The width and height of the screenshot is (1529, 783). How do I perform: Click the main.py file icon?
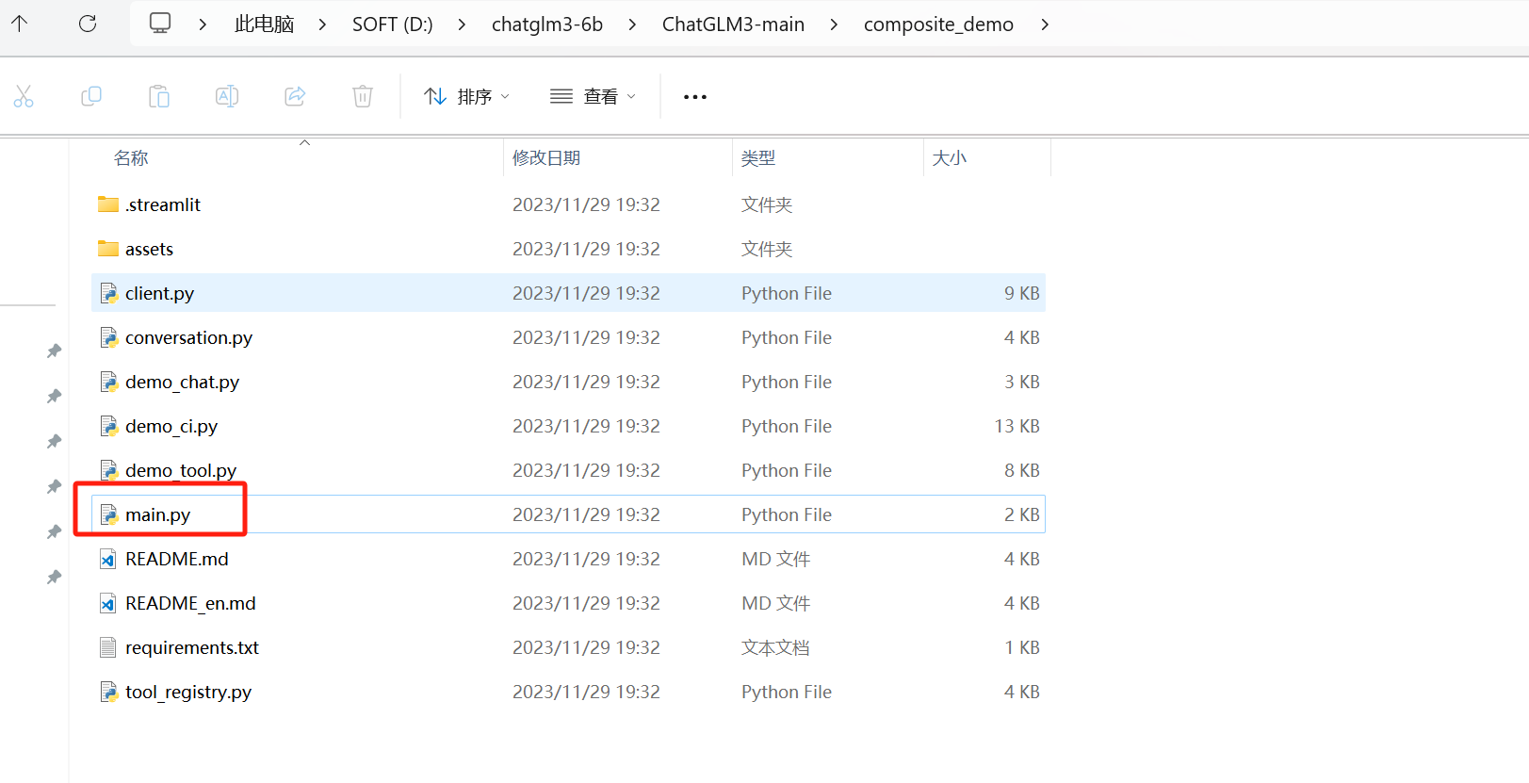click(109, 514)
